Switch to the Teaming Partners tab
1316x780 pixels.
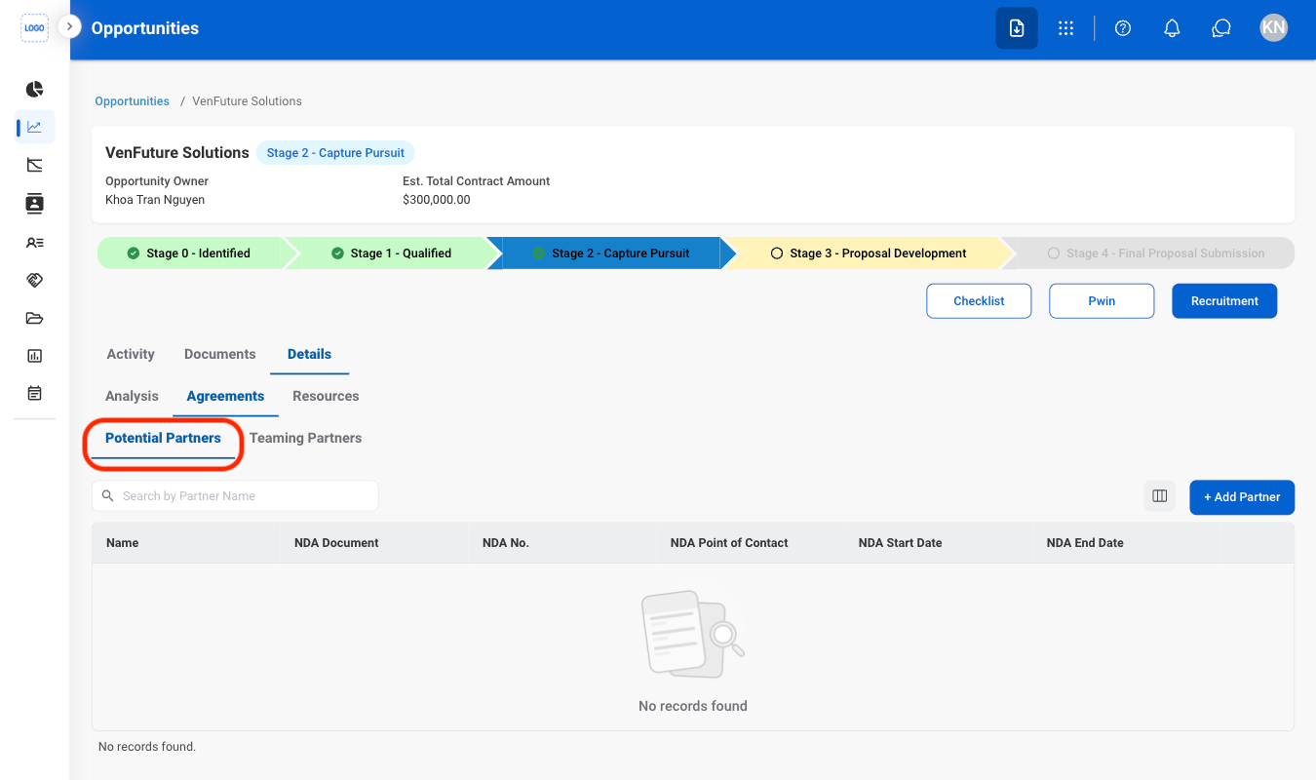point(305,438)
